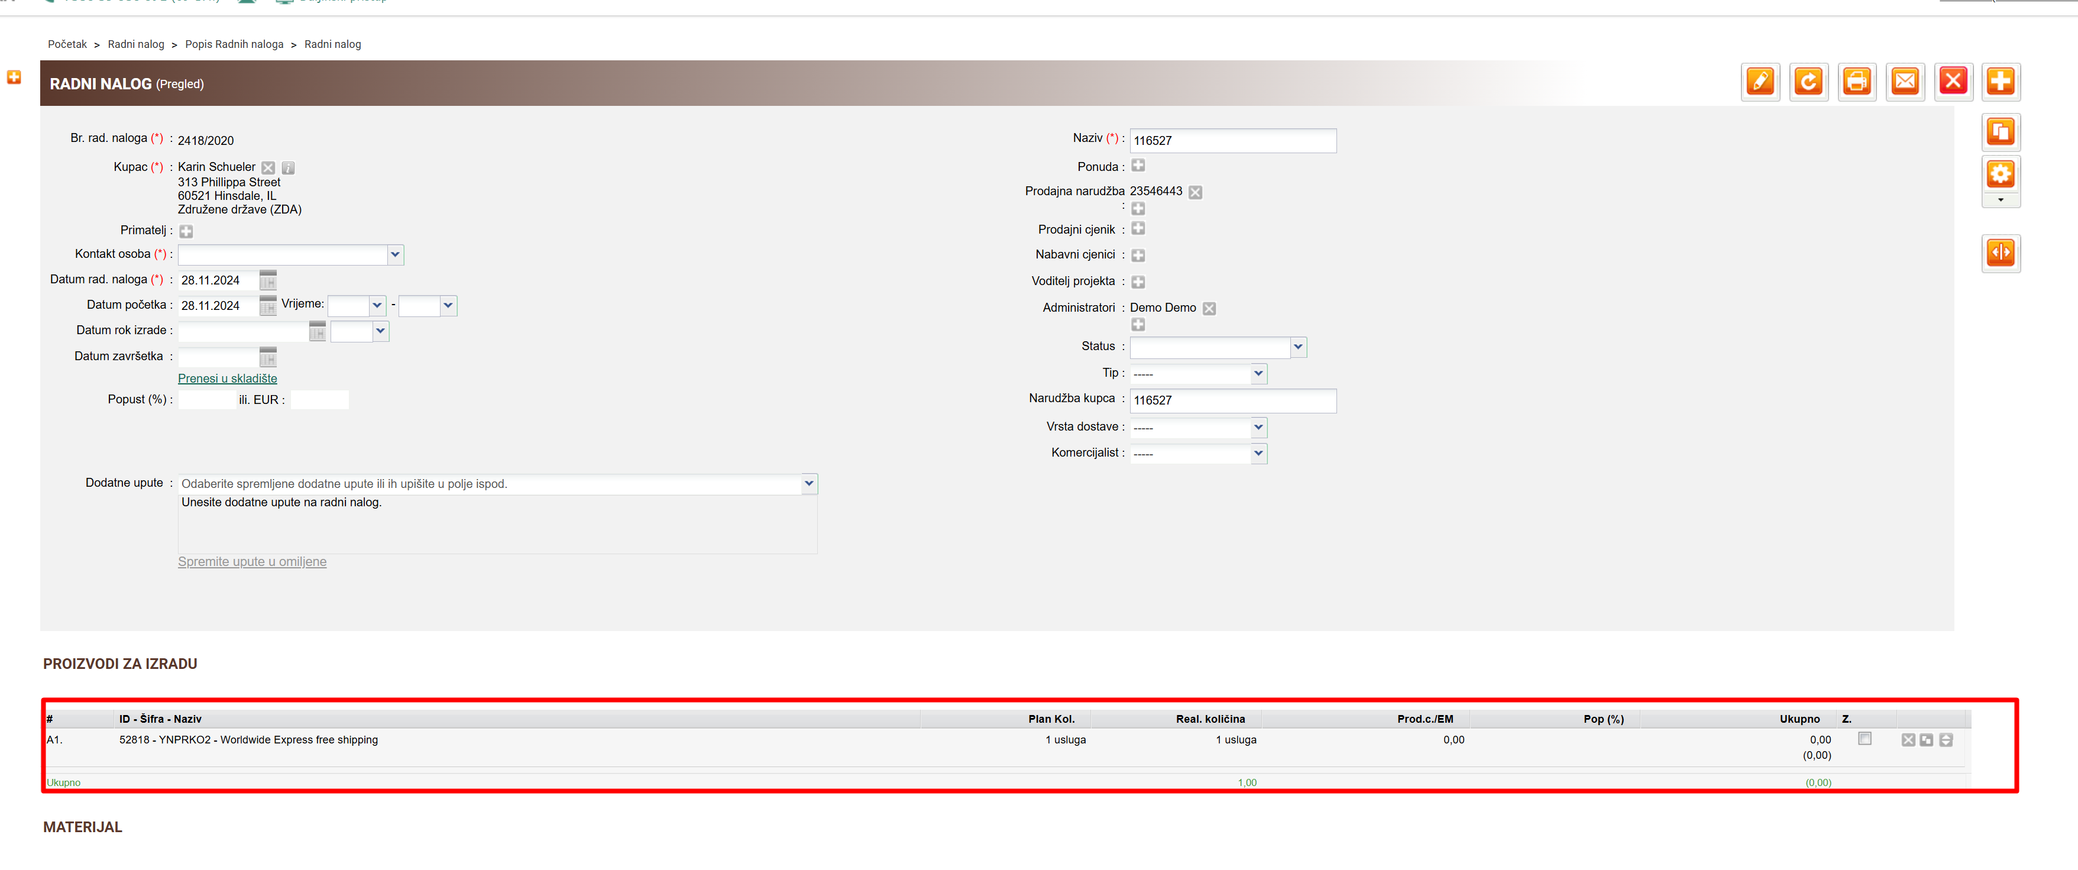Click the Naziv input field
This screenshot has height=870, width=2078.
point(1232,140)
